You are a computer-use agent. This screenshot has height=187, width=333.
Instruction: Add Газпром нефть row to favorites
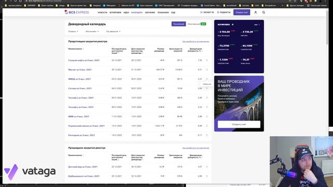pos(207,60)
